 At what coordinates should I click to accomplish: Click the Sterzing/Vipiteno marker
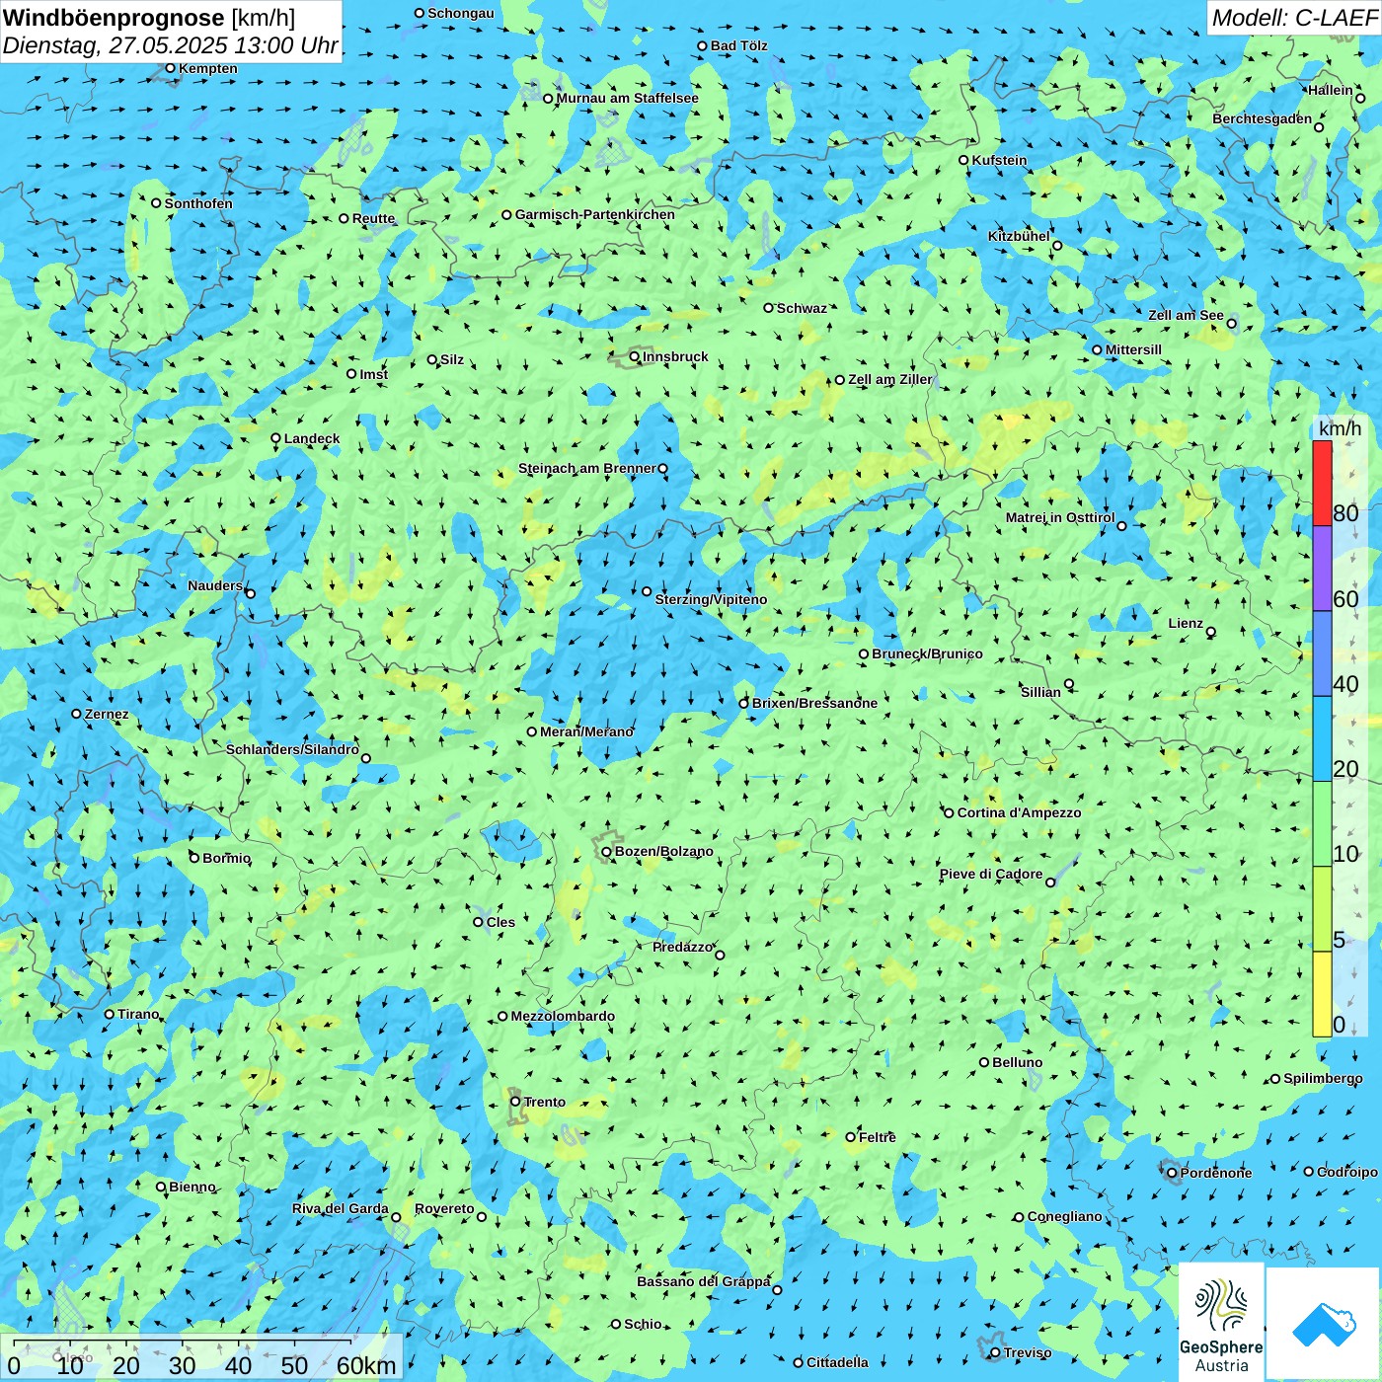[x=647, y=591]
